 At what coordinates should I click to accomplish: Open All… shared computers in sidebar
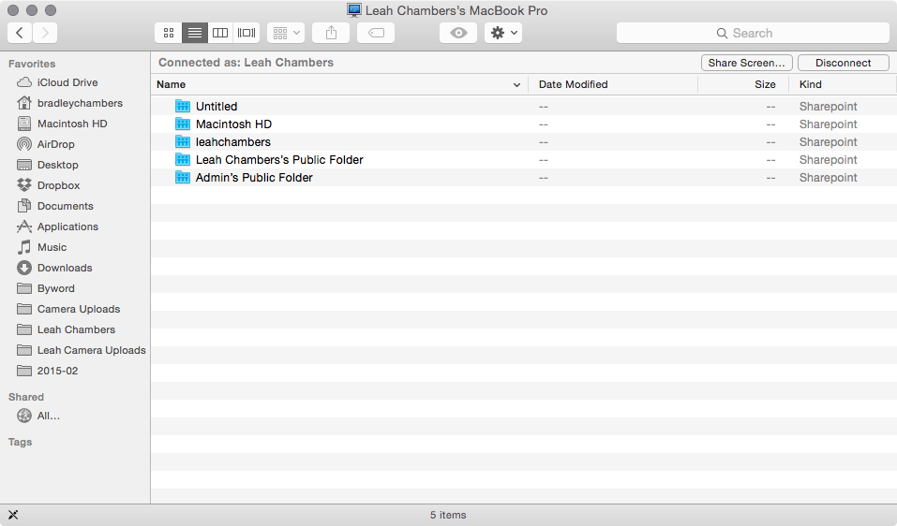click(x=48, y=416)
